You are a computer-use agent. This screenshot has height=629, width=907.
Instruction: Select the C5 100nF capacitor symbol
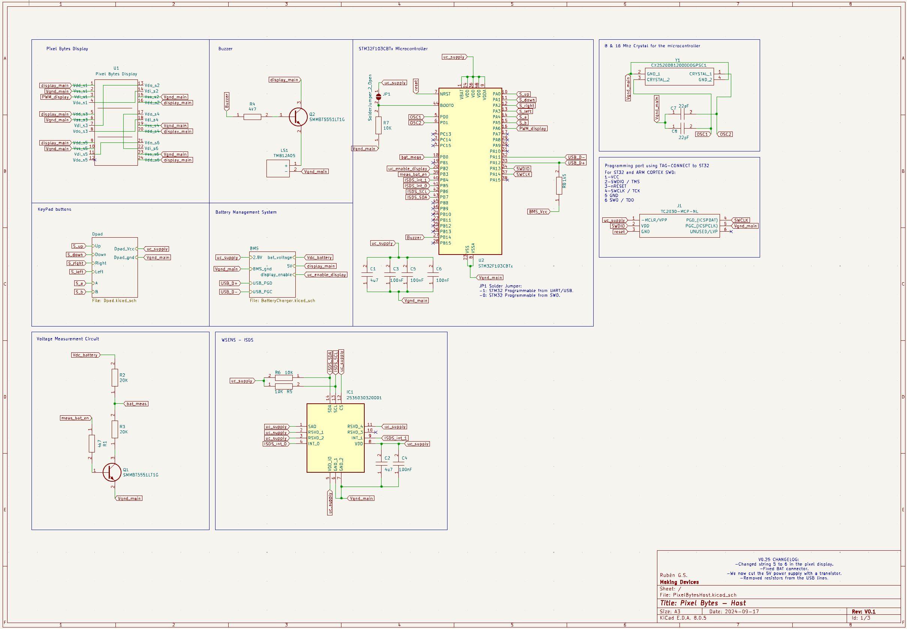coord(407,275)
